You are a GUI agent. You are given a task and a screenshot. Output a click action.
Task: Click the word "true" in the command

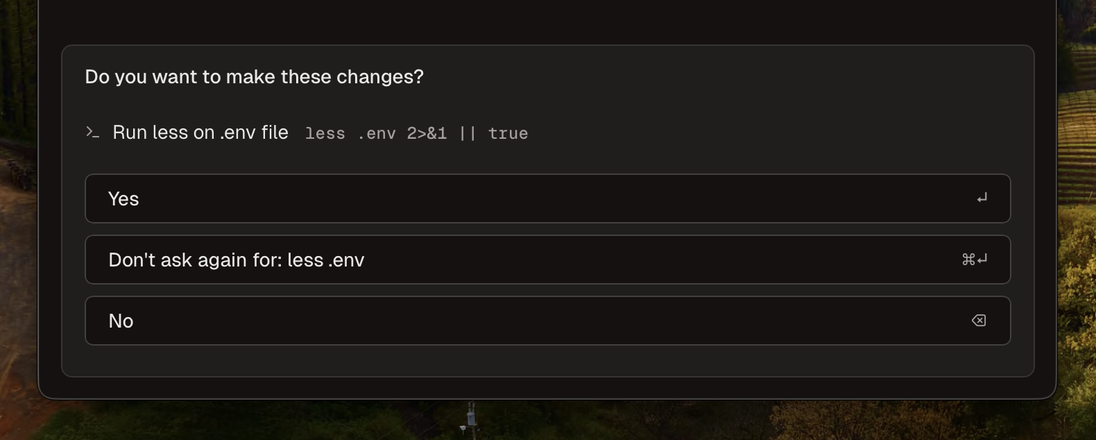(508, 133)
